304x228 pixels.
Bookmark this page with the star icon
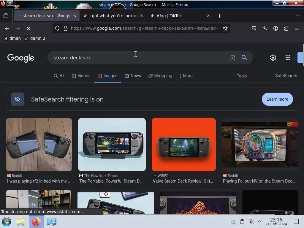coord(225,28)
